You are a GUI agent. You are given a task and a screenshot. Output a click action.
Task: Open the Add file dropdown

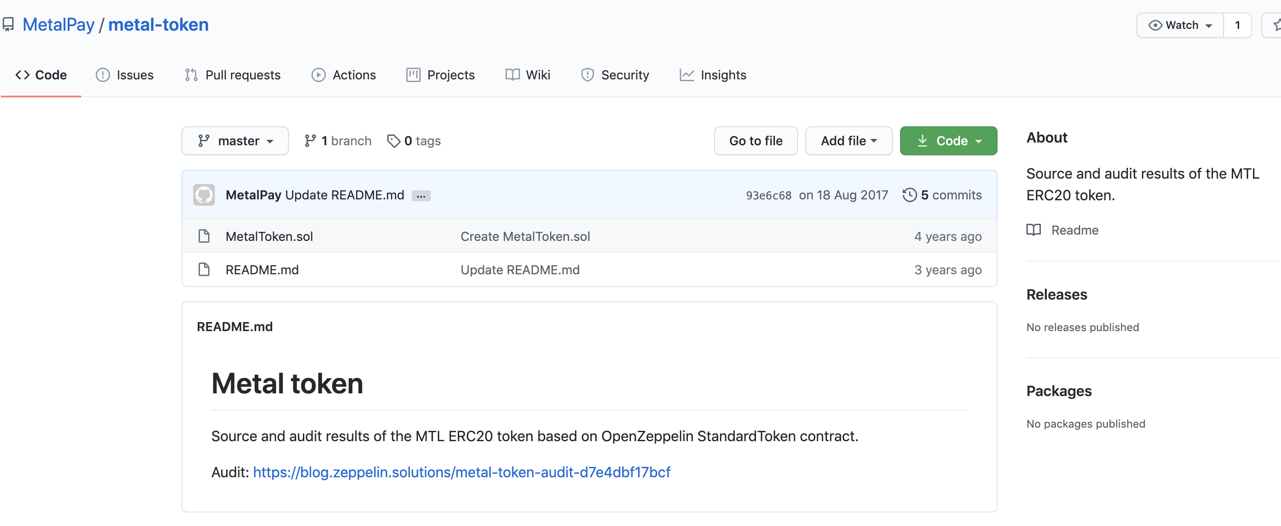coord(849,141)
